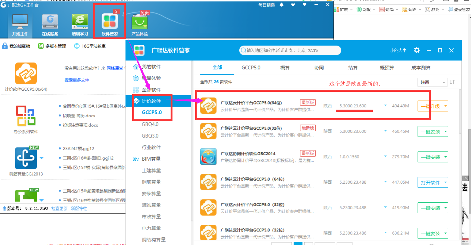Select 钢筋算量 in sidebar
Image resolution: width=471 pixels, height=245 pixels.
pyautogui.click(x=151, y=182)
